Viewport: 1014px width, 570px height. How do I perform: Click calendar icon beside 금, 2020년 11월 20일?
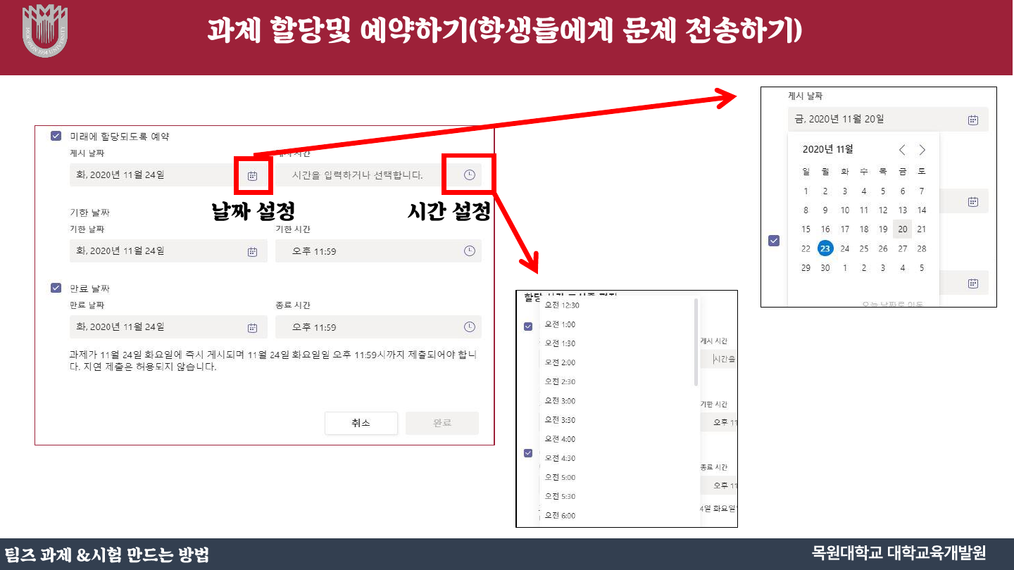coord(973,120)
